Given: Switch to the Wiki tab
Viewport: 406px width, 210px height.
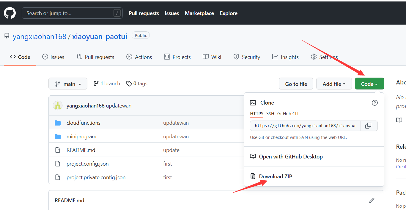Looking at the screenshot, I should point(212,57).
